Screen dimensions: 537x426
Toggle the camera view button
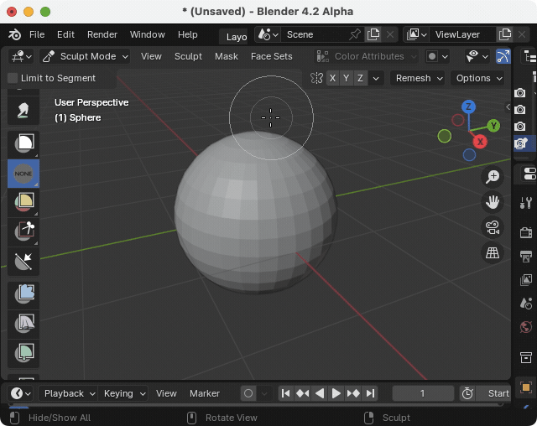coord(493,227)
